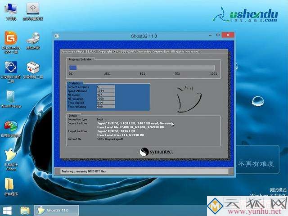Click the 'Details' group label
Screen dimensions: 288x216
73,116
